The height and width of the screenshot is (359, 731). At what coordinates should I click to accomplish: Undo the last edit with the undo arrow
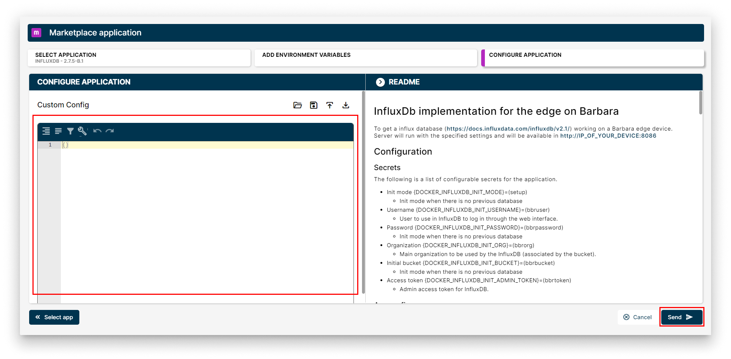pyautogui.click(x=97, y=131)
